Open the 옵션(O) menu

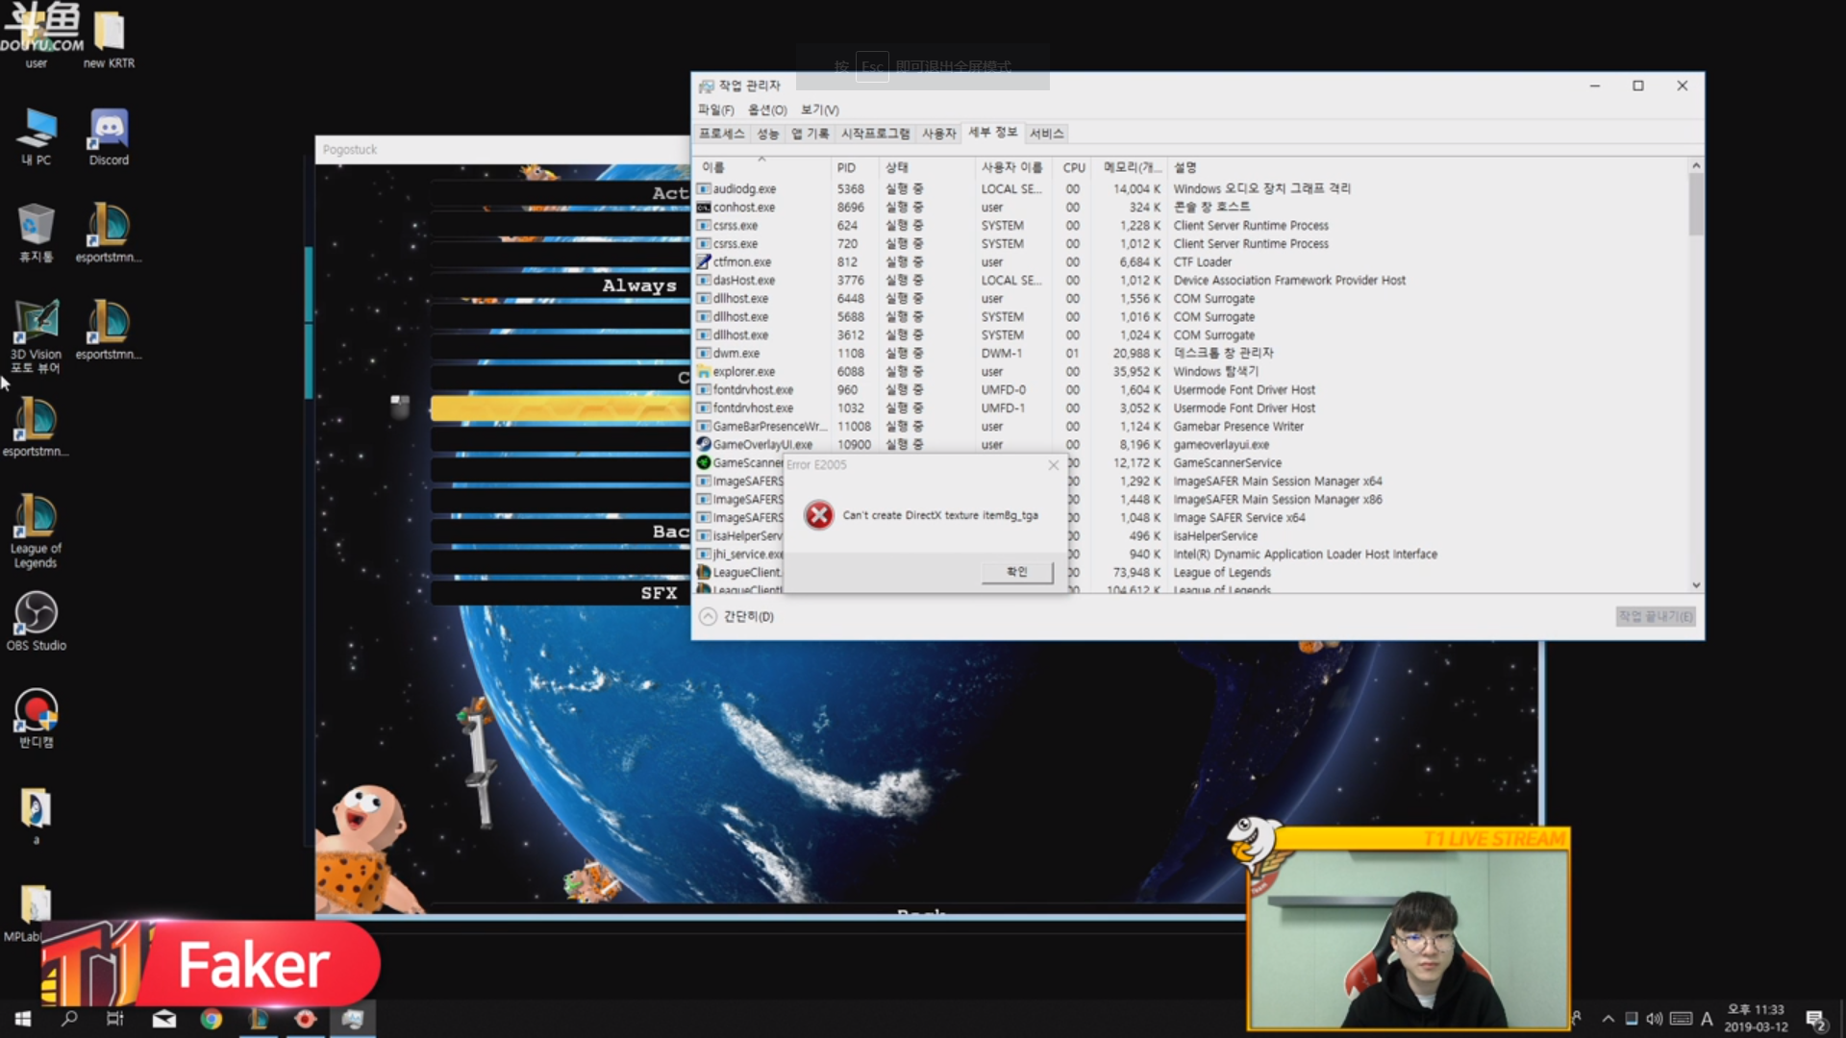coord(767,110)
